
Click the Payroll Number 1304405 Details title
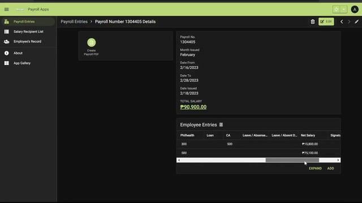(x=126, y=21)
